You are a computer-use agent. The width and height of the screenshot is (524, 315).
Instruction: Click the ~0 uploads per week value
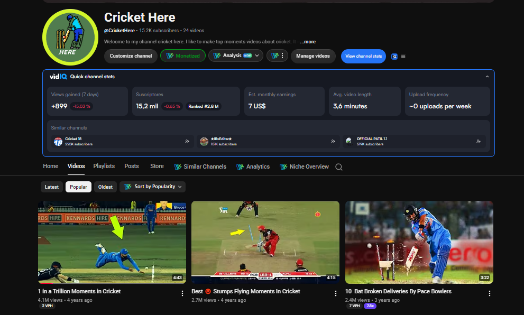[440, 106]
